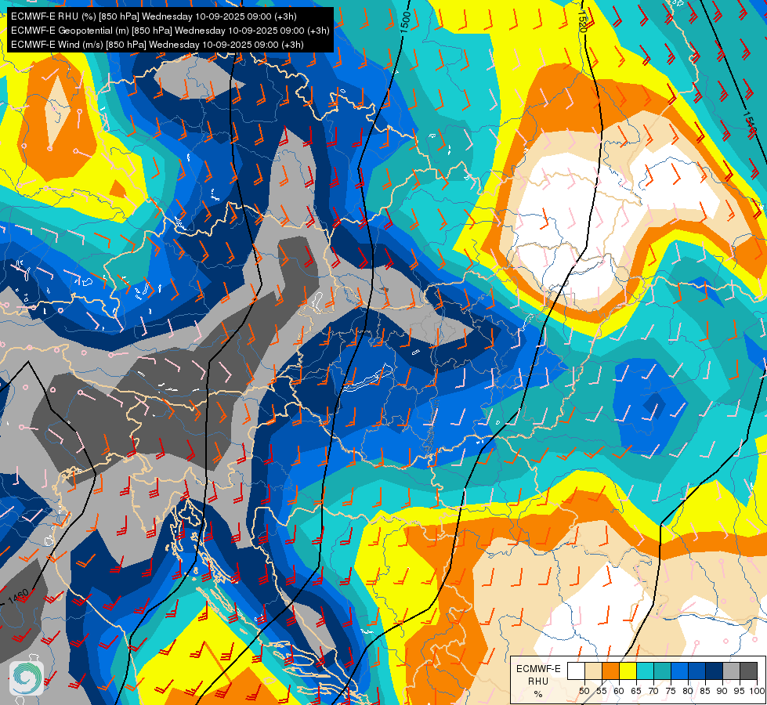Viewport: 767px width, 705px height.
Task: Click the legend tick label 70
Action: tap(653, 691)
